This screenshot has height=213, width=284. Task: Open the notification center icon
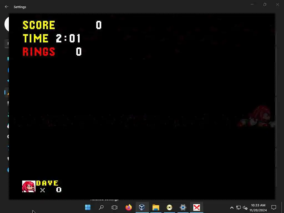(274, 207)
